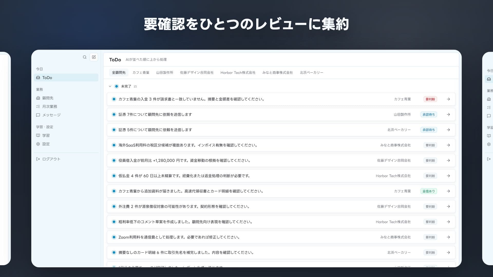Collapse the 未完了 group chevron
This screenshot has height=277, width=493.
(110, 86)
